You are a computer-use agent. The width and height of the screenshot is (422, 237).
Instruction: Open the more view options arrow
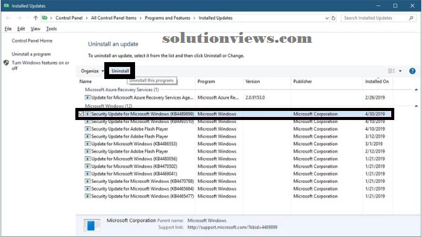(x=400, y=71)
